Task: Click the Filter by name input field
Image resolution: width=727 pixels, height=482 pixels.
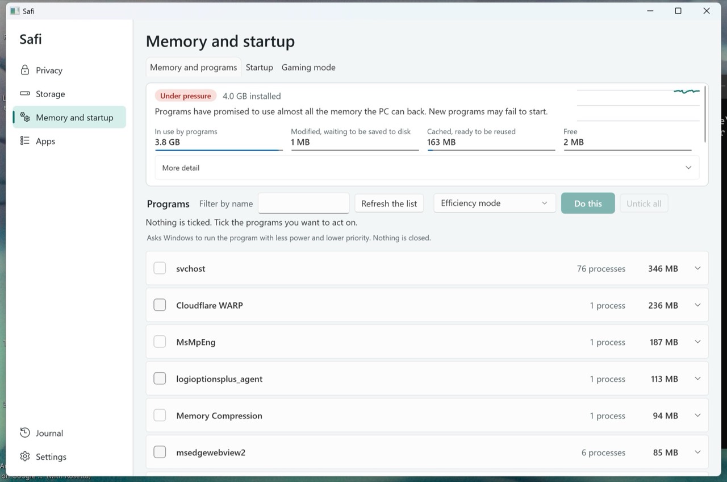Action: pos(303,203)
